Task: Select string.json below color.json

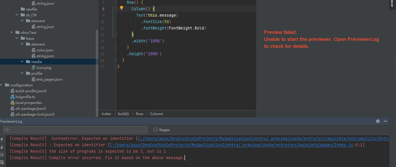Action: coord(45,56)
